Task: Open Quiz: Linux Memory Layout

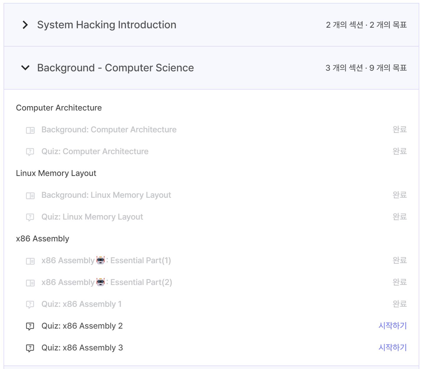Action: [92, 217]
